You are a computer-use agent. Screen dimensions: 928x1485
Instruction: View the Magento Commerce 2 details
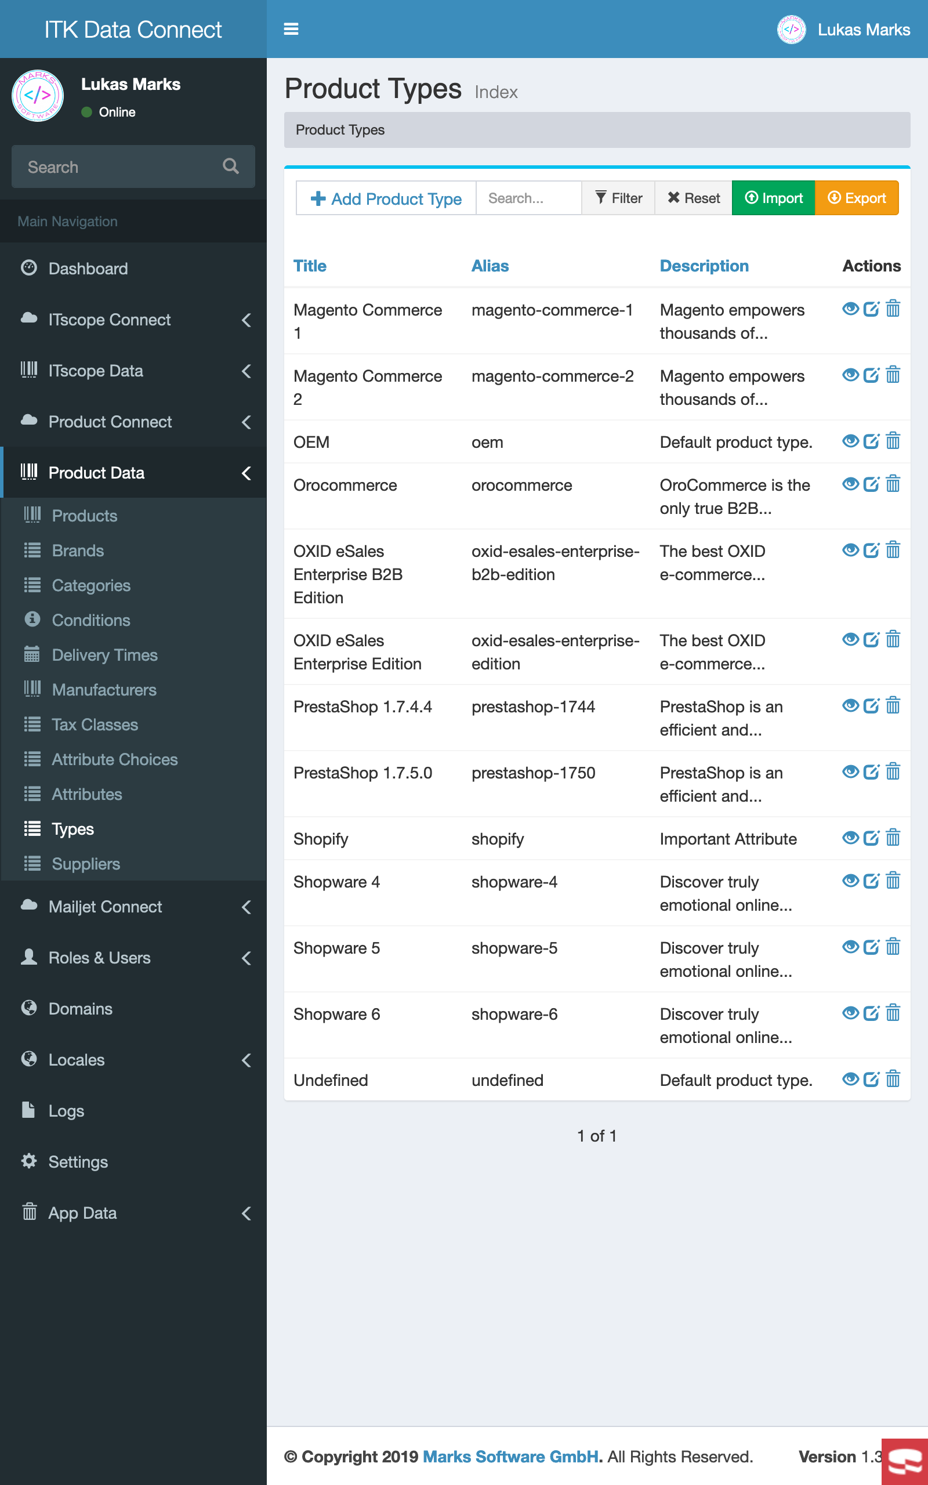click(x=850, y=375)
